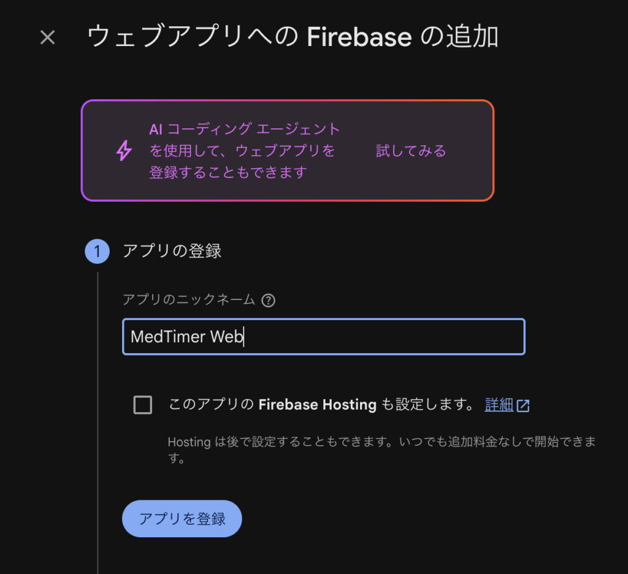Screen dimensions: 628x574
Task: Focus the app nickname input field
Action: [324, 337]
